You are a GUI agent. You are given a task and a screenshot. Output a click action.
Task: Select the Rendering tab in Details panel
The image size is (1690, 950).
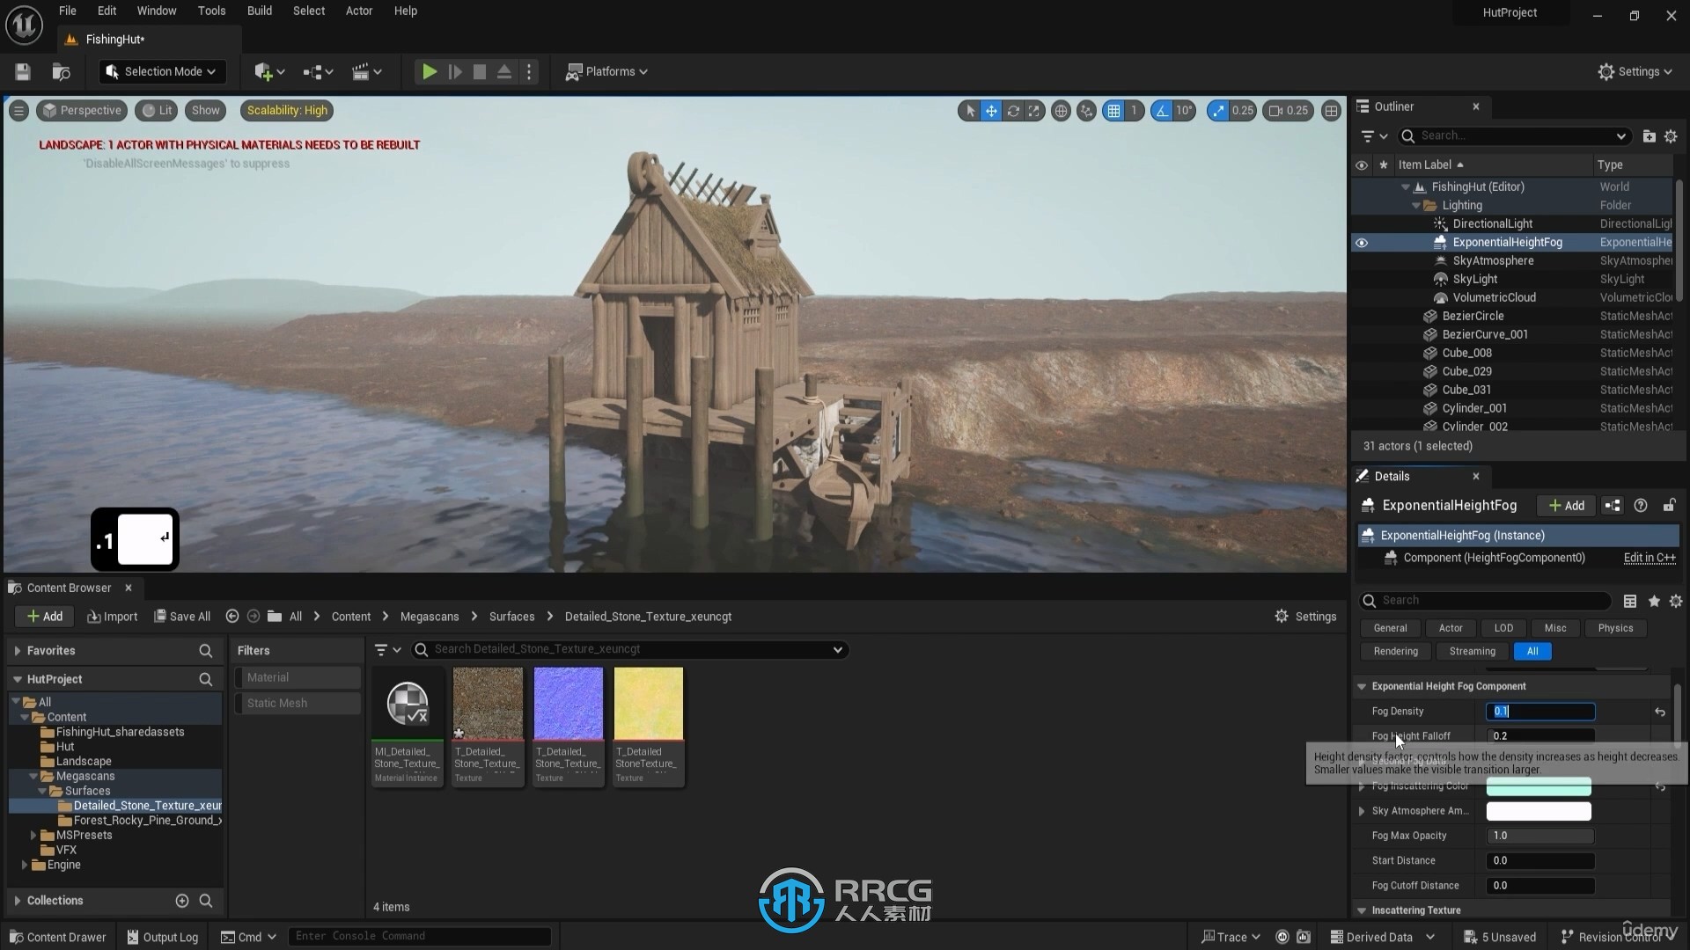tap(1395, 649)
